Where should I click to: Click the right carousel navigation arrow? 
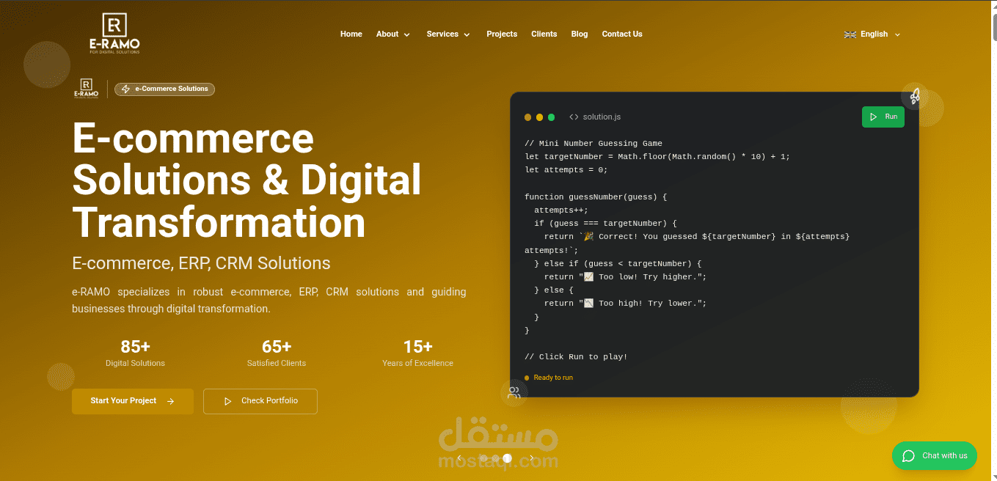[531, 458]
